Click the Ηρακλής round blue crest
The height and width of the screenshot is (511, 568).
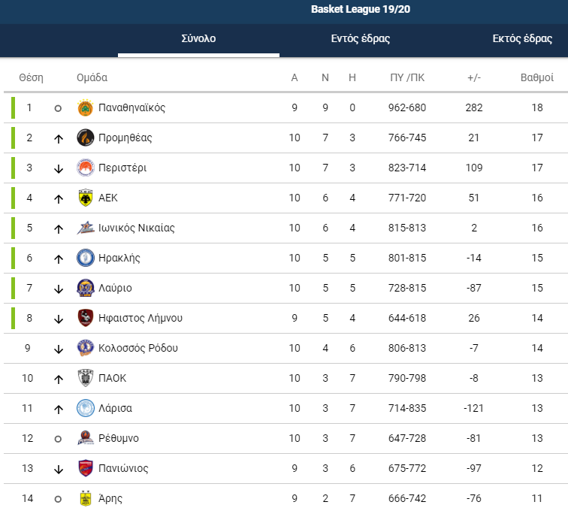click(86, 258)
